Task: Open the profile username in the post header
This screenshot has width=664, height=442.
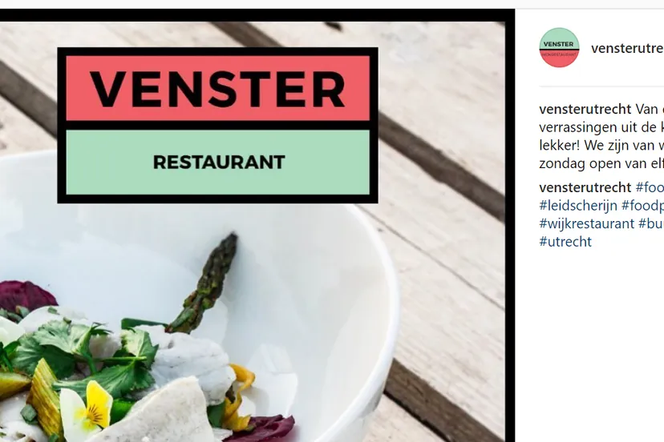Action: coord(627,48)
